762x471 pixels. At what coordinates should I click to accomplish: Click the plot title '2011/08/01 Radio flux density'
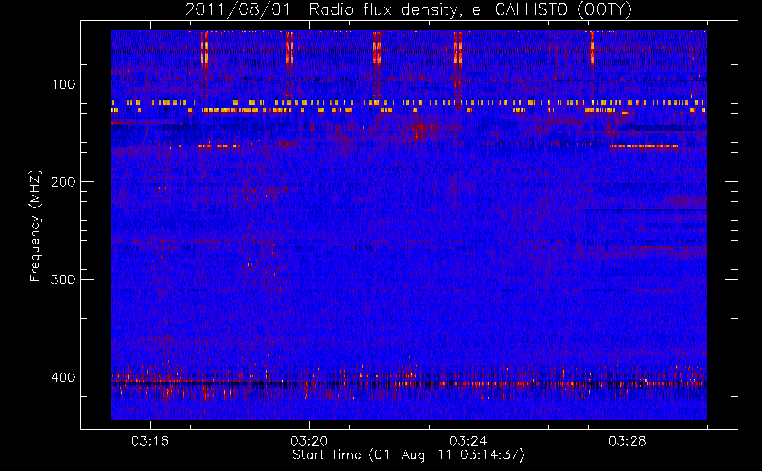[x=408, y=10]
